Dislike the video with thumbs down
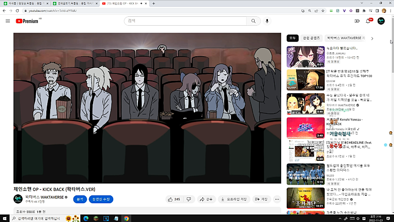 coord(189,199)
